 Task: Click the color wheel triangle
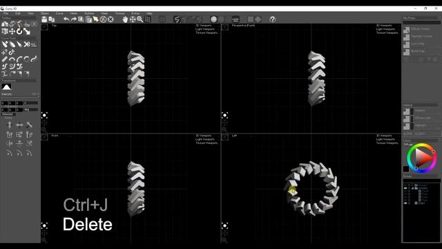click(422, 158)
